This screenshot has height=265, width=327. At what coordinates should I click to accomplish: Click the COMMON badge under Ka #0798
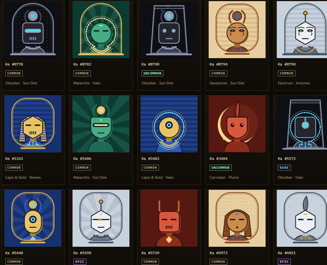[x=286, y=74]
